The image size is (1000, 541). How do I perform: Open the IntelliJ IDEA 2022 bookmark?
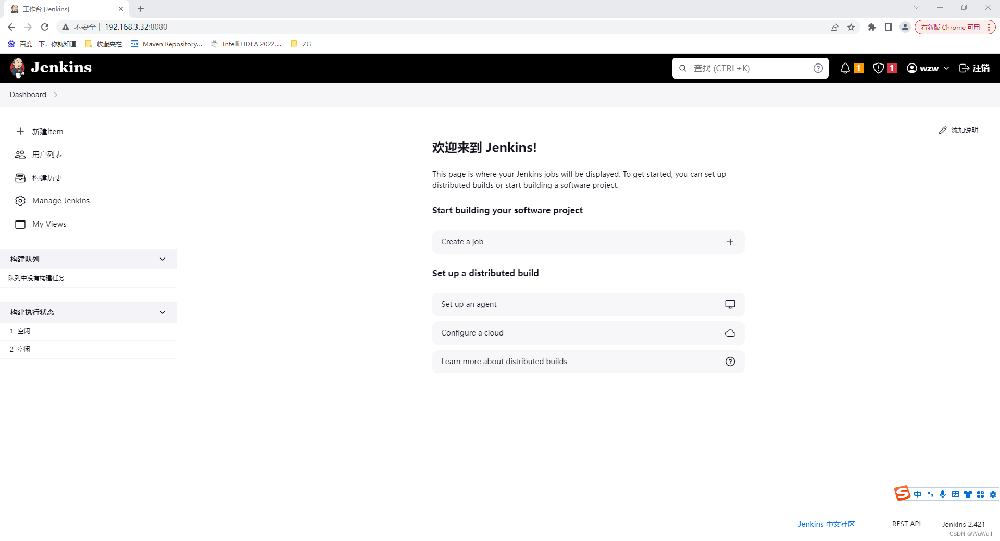[246, 44]
